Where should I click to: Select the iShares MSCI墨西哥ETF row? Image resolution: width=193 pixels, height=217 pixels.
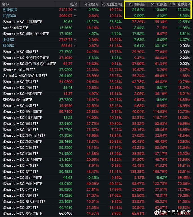click(96, 112)
